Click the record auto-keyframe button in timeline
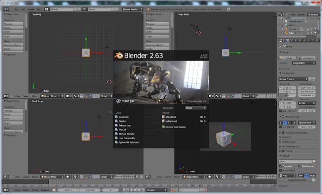The height and width of the screenshot is (194, 322). coord(172,190)
